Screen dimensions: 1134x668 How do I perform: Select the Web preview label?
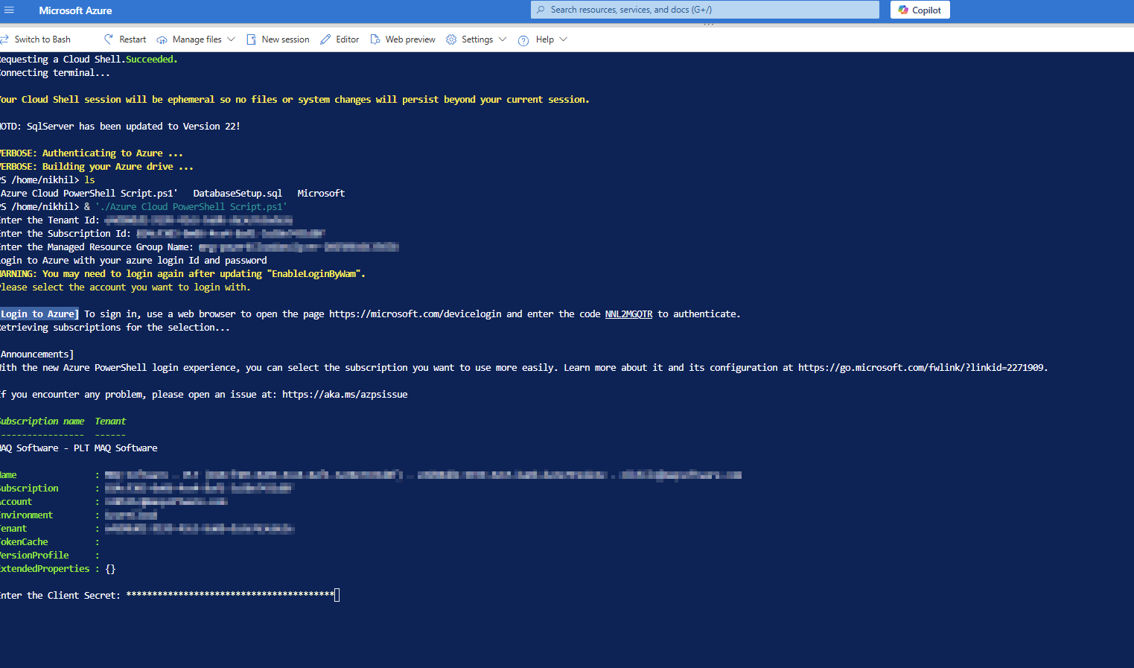click(x=410, y=39)
